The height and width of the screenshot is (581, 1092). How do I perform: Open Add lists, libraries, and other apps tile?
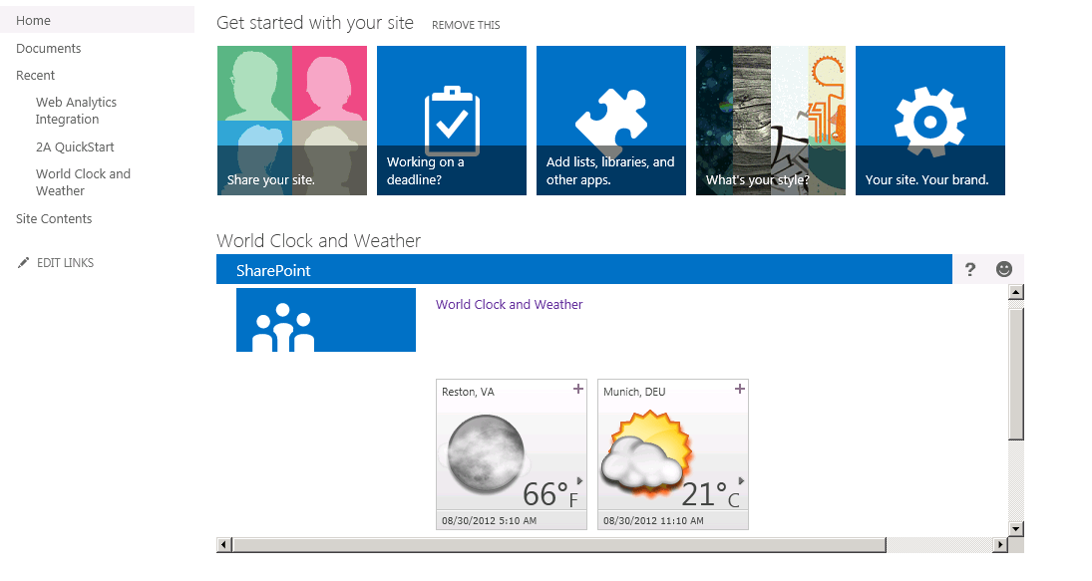610,121
